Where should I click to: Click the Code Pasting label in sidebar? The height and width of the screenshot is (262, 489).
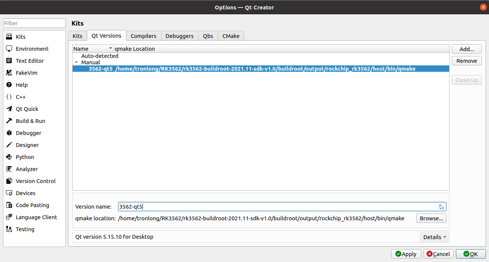click(32, 205)
